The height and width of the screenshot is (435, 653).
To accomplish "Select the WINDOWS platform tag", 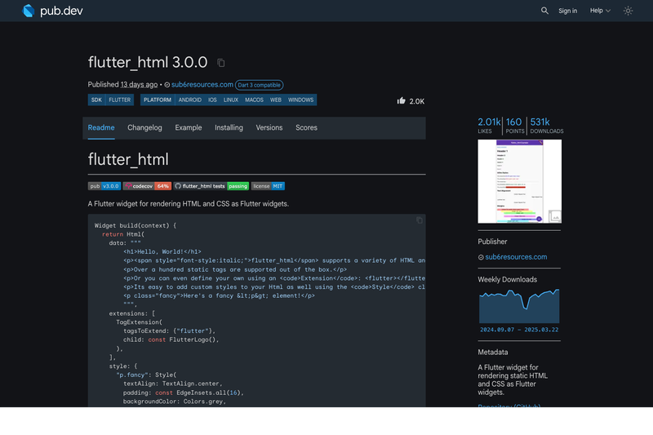I will click(300, 100).
